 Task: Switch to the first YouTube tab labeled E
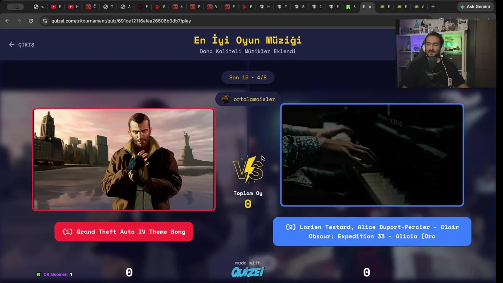click(x=56, y=7)
